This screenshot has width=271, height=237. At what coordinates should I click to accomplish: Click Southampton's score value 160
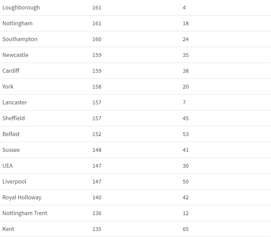pyautogui.click(x=97, y=39)
